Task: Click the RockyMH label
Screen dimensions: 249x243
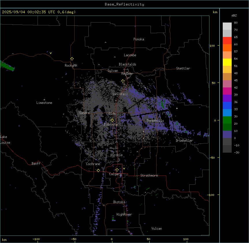Action: coord(71,66)
